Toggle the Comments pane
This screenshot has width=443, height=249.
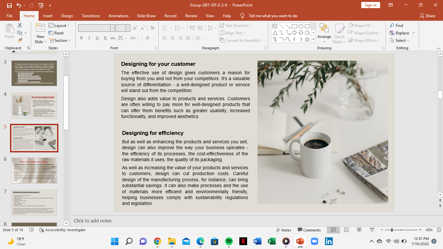point(309,230)
